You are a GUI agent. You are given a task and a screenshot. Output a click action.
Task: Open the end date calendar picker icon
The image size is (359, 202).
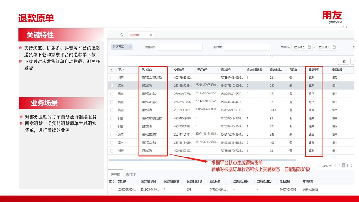pos(334,47)
